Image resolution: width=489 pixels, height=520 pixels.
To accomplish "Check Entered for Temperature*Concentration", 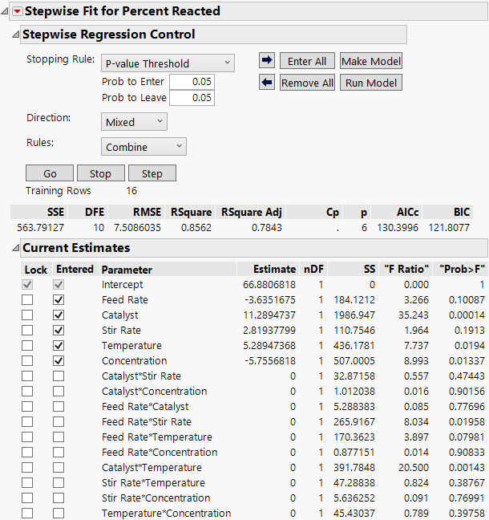I will pyautogui.click(x=59, y=514).
